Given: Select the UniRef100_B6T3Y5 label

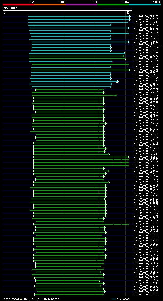Looking at the screenshot, I should (x=146, y=53).
